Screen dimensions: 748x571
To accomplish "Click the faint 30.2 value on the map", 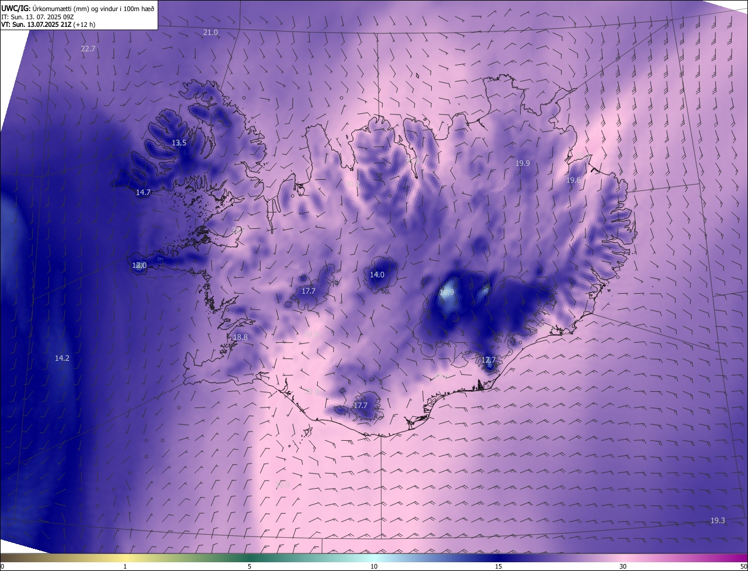I will click(x=353, y=184).
